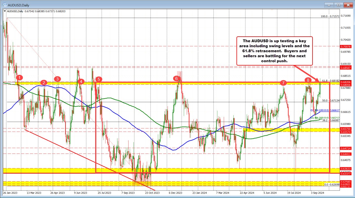Image resolution: width=355 pixels, height=198 pixels.
Task: Click the 61.8 - 0.68182 retracement label
Action: [331, 81]
